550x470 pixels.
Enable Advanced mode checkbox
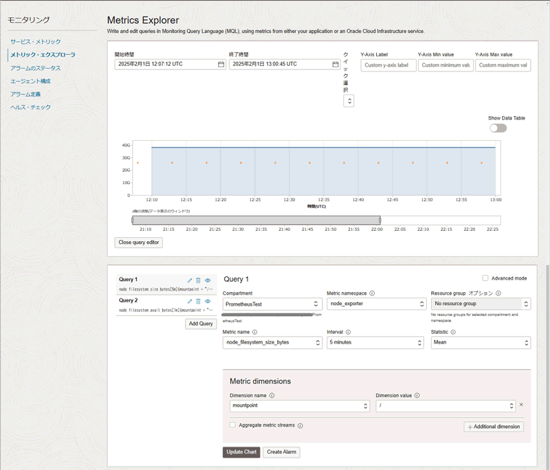[485, 278]
